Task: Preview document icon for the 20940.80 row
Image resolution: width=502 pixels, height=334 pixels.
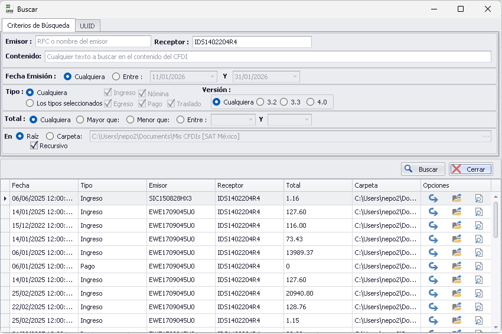Action: coord(478,293)
